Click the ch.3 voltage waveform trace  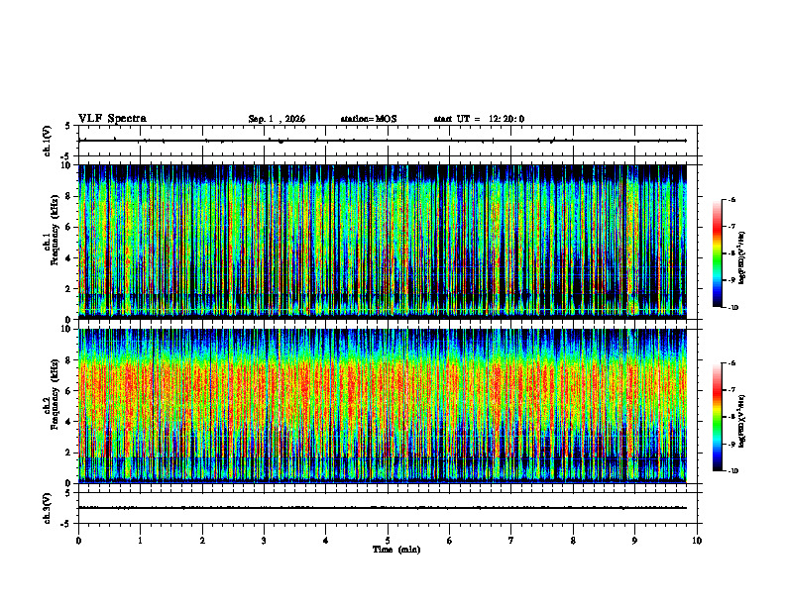pos(382,508)
